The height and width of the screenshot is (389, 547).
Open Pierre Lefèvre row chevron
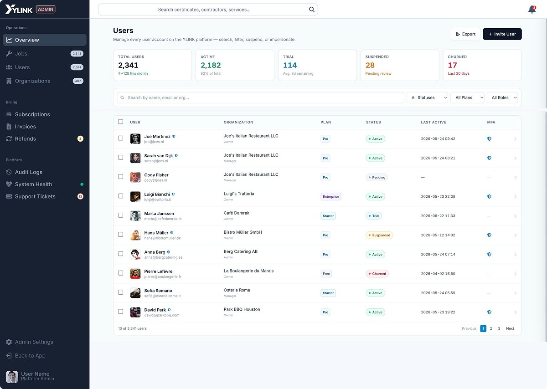(x=515, y=274)
